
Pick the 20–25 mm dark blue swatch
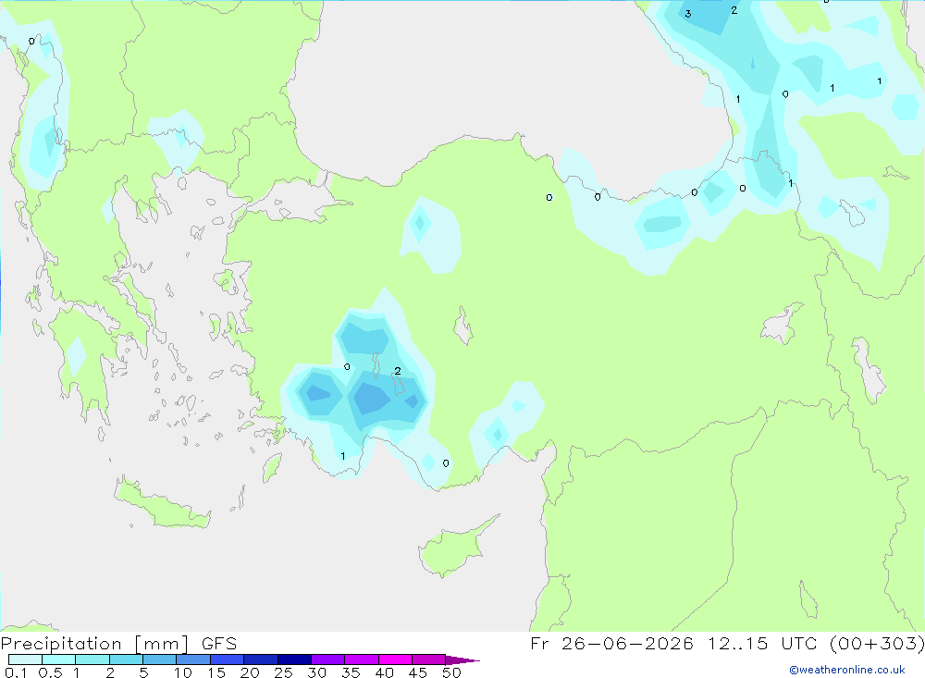coord(261,660)
